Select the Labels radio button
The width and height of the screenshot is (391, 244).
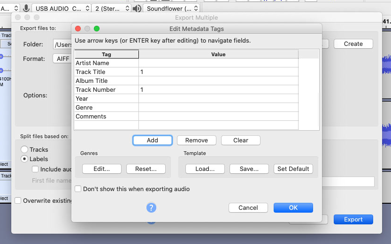[x=24, y=159]
